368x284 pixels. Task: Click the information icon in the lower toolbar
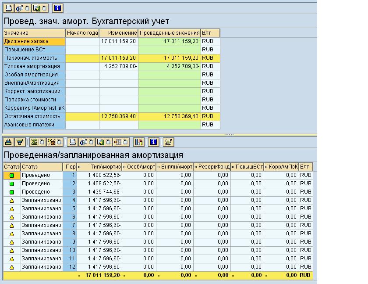153,142
